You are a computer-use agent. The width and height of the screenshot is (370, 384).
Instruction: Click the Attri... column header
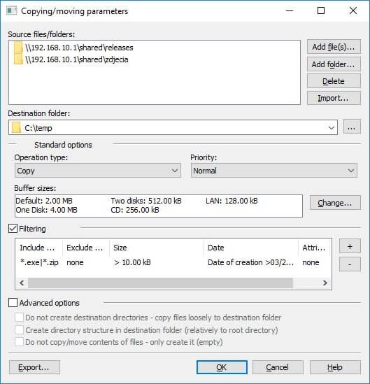314,248
